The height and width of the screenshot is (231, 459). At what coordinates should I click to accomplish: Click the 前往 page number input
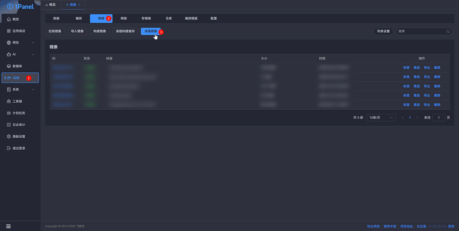439,118
